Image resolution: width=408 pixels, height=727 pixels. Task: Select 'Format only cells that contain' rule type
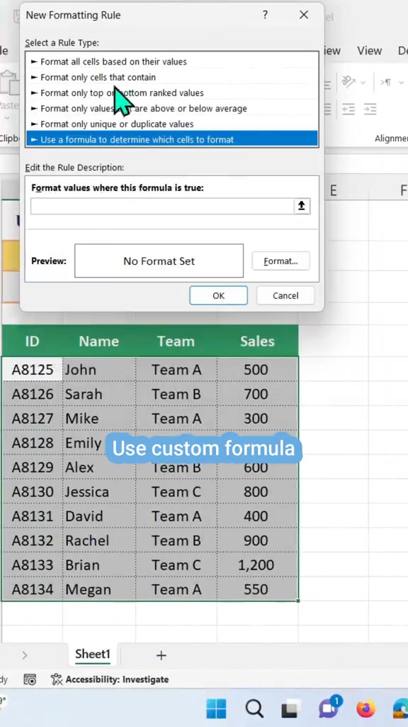[x=172, y=77]
